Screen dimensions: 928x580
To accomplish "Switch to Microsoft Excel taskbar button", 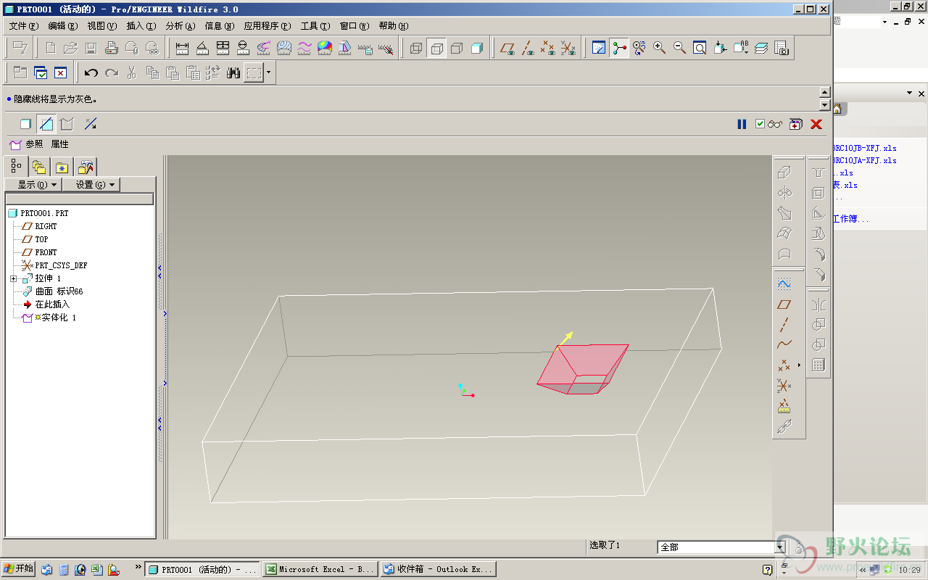I will tap(320, 569).
